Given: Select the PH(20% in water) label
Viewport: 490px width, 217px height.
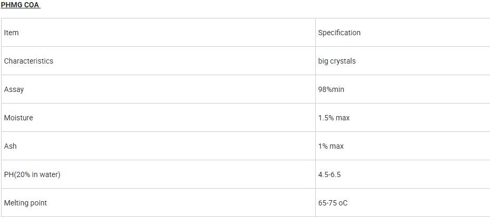Looking at the screenshot, I should [x=32, y=174].
